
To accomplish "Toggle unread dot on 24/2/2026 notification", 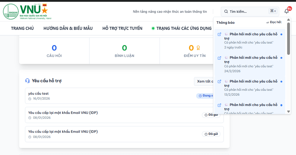I will pyautogui.click(x=281, y=58).
